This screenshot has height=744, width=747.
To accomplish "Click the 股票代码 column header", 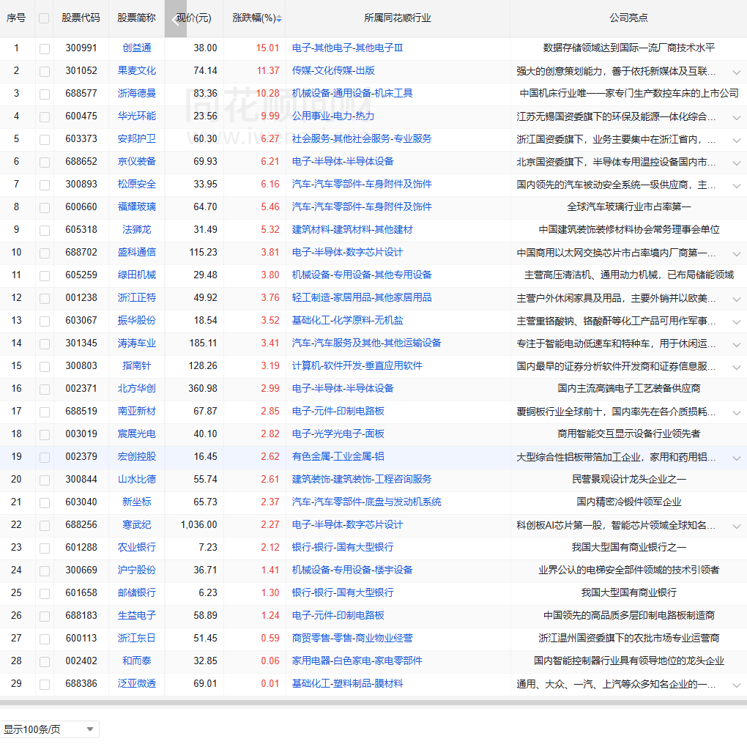I will [81, 18].
